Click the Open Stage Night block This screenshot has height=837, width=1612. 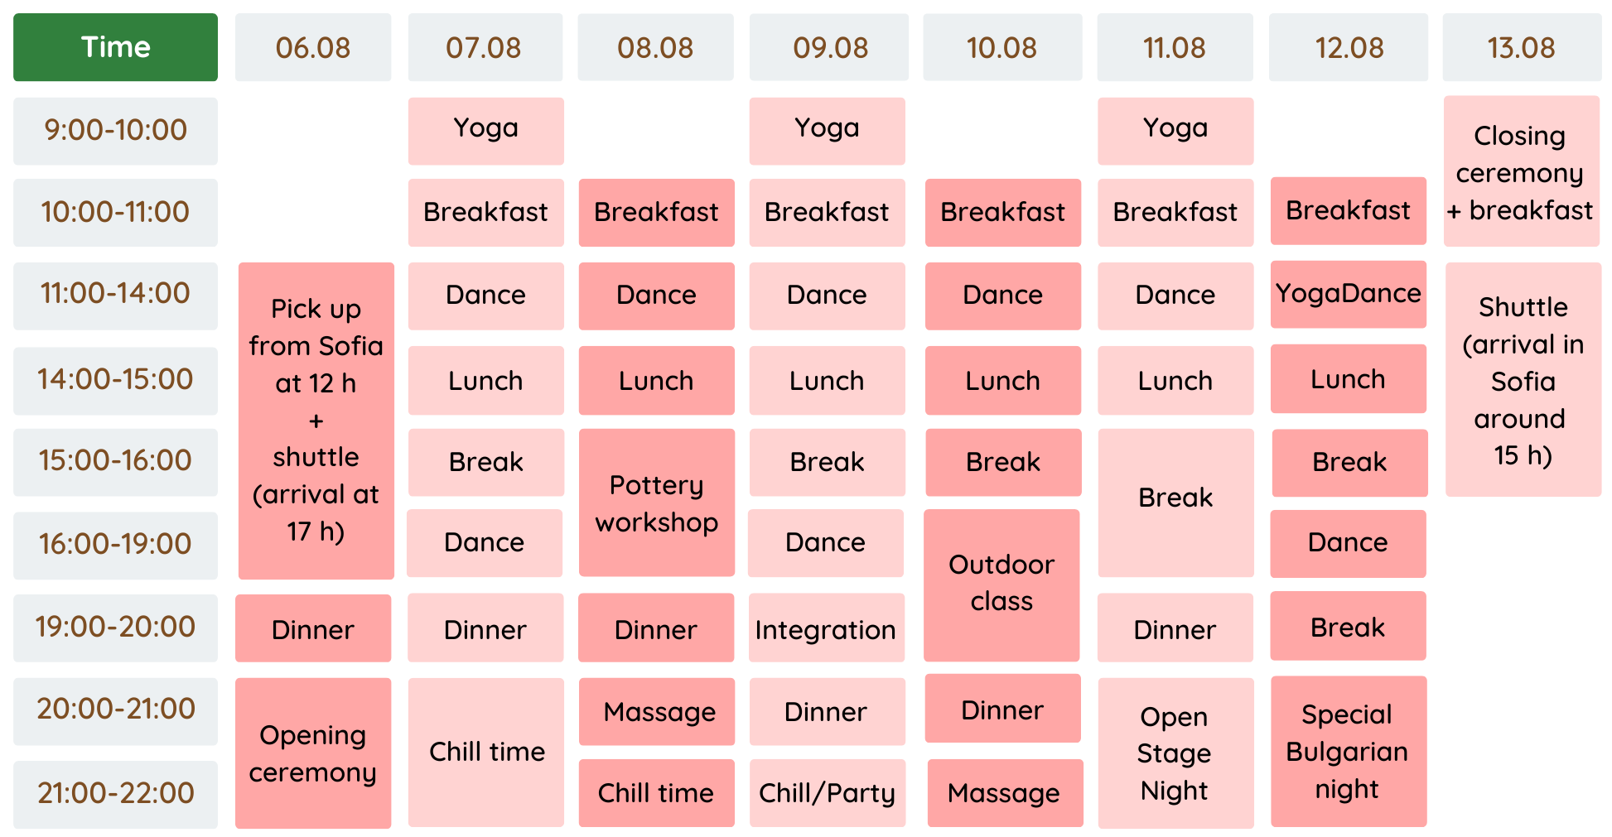1175,753
